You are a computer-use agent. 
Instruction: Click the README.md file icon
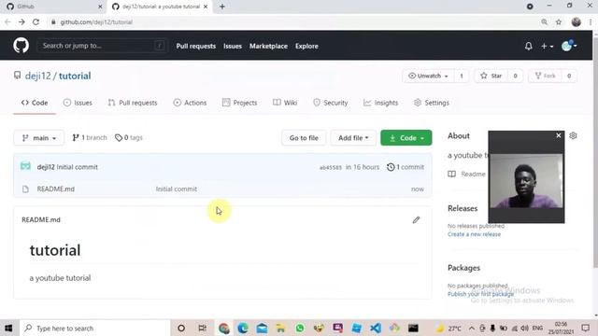point(25,189)
